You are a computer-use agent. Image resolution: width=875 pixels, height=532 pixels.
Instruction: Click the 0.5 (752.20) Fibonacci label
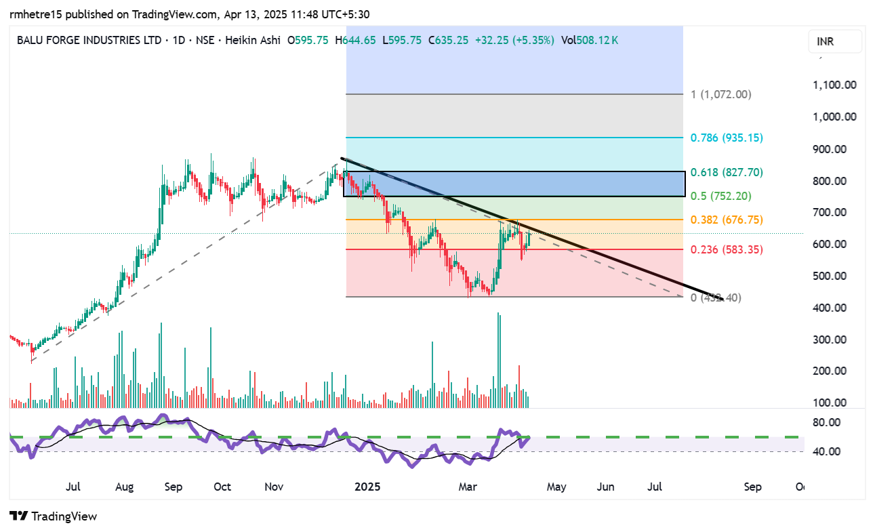click(x=722, y=196)
